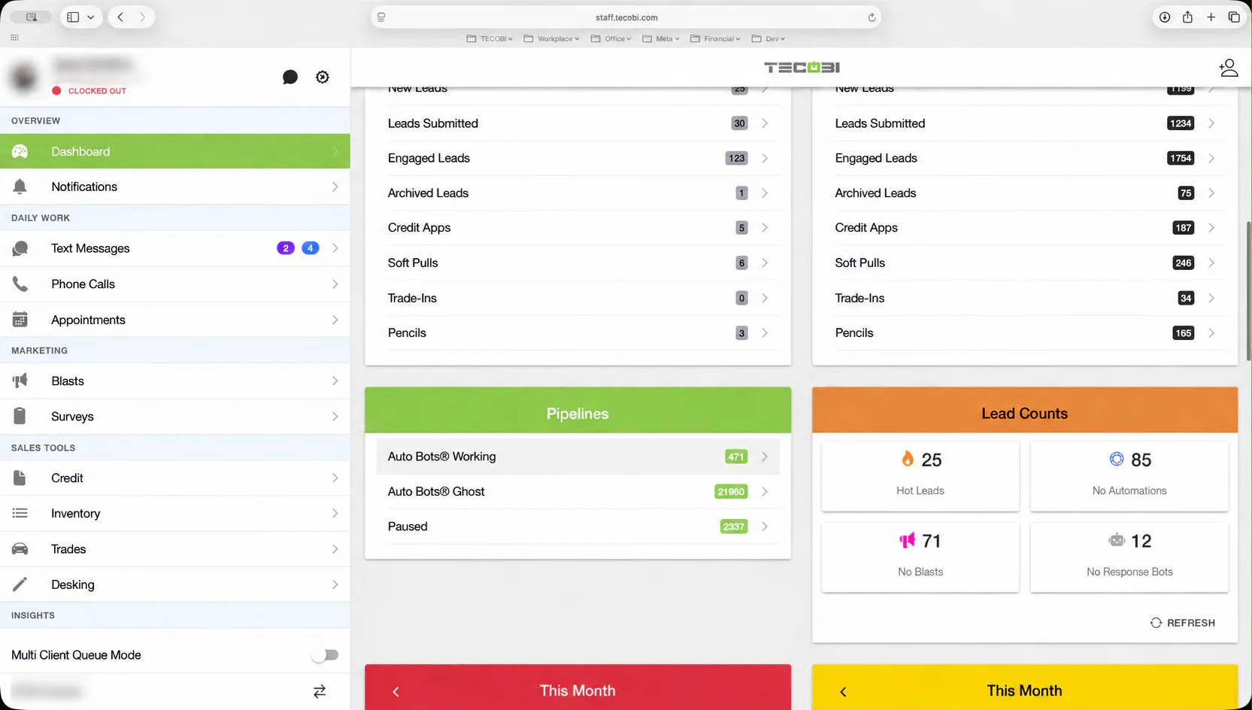
Task: Click the Blasts megaphone icon
Action: pos(20,381)
